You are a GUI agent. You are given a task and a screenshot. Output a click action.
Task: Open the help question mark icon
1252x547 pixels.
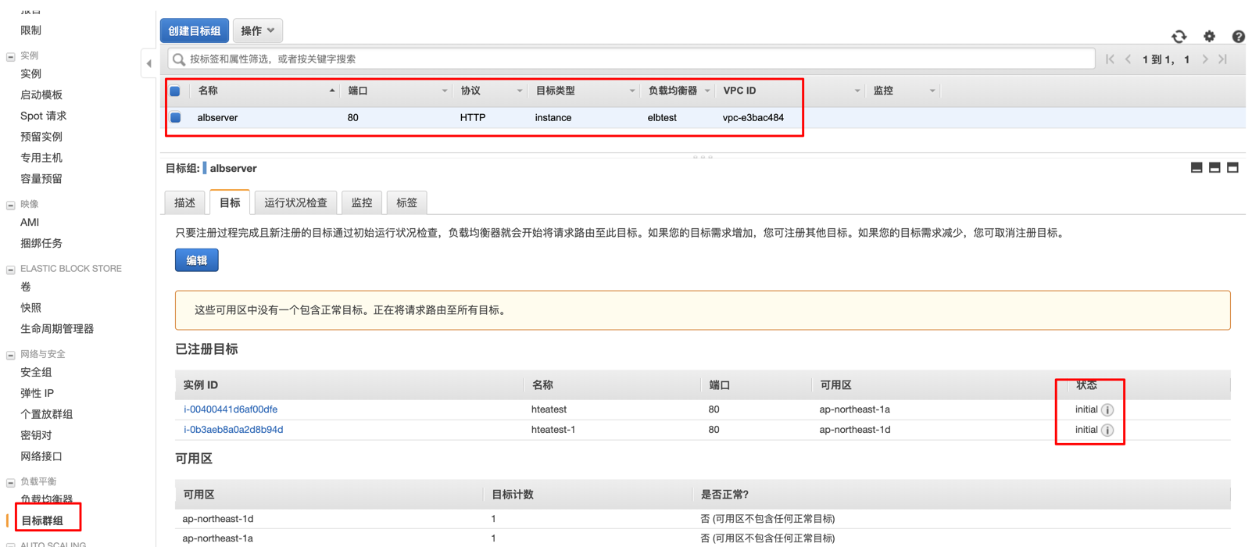click(1238, 36)
